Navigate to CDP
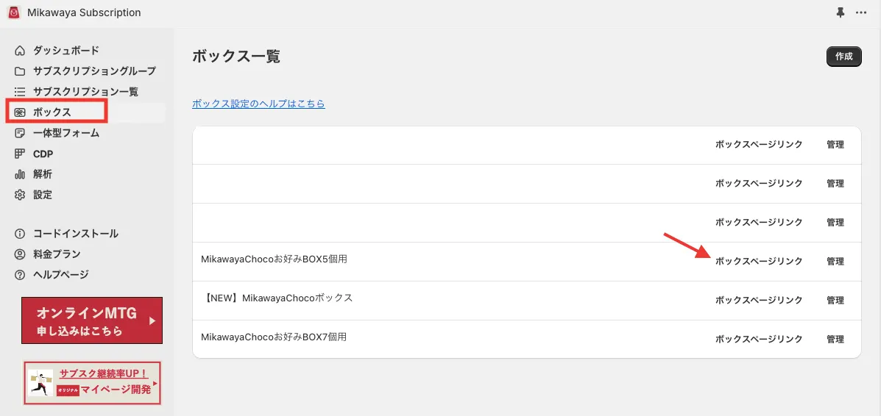 [43, 154]
